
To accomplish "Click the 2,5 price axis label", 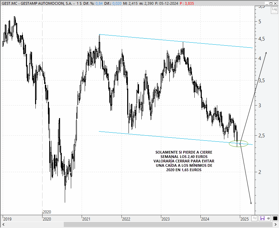I will (x=261, y=136).
